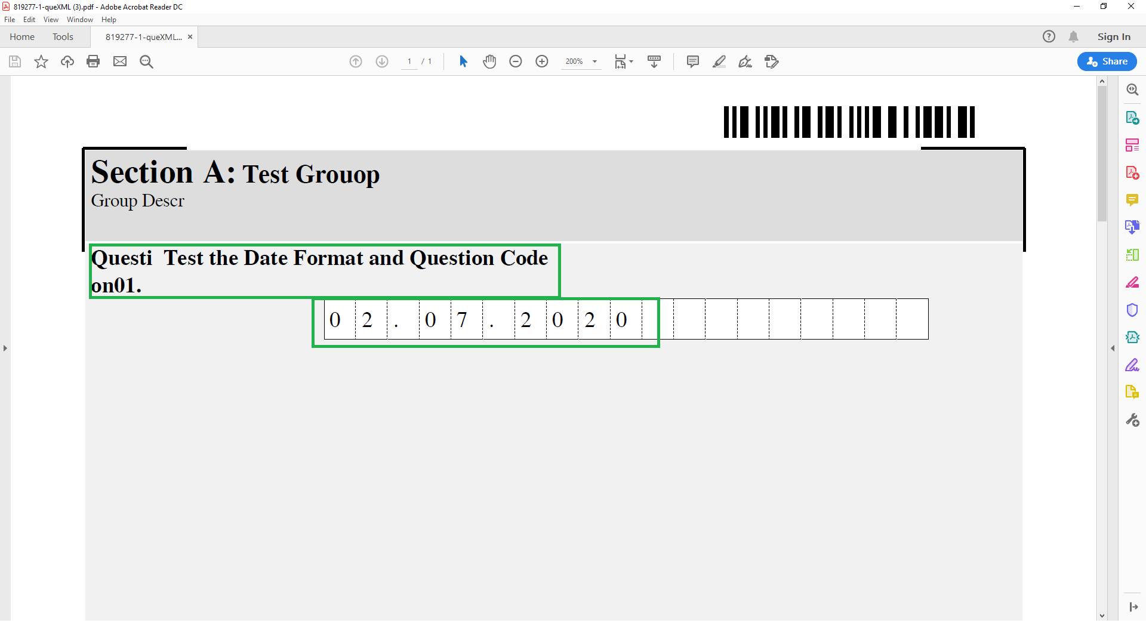This screenshot has height=629, width=1146.
Task: Open Send for Comments tool in sidebar
Action: pos(1132,392)
